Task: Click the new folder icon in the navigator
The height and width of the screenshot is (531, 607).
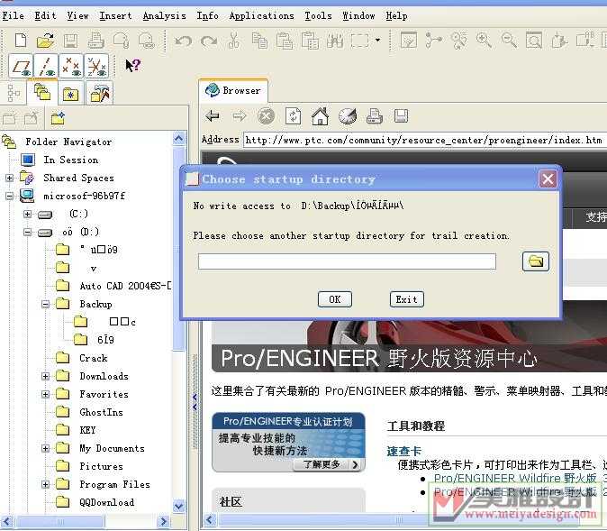Action: click(58, 118)
